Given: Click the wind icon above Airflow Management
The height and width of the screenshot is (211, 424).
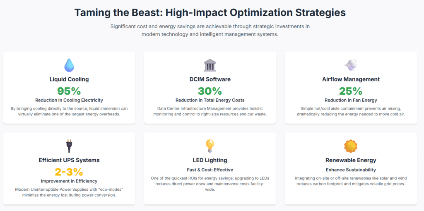Looking at the screenshot, I should click(x=351, y=65).
